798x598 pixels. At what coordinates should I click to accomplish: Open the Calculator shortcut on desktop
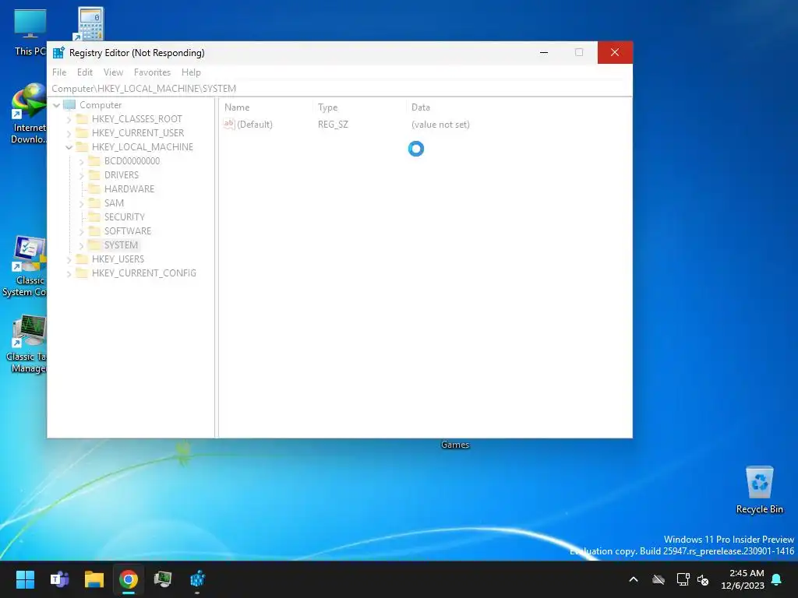(x=90, y=24)
